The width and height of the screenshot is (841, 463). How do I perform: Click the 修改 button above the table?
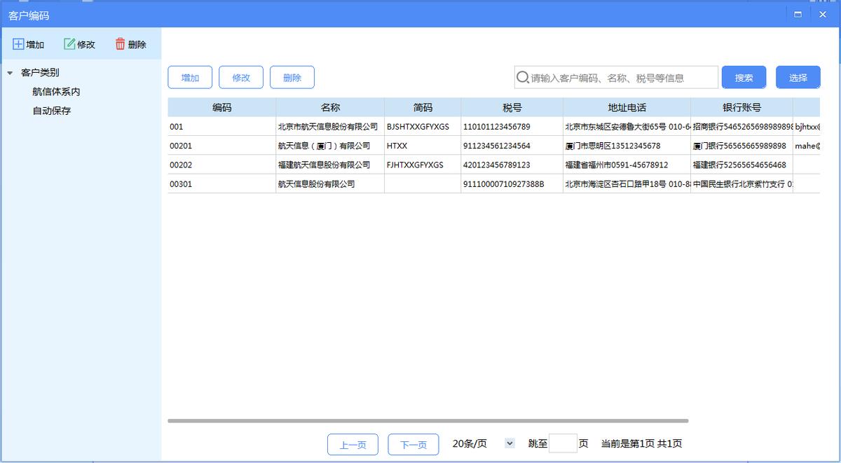(241, 78)
